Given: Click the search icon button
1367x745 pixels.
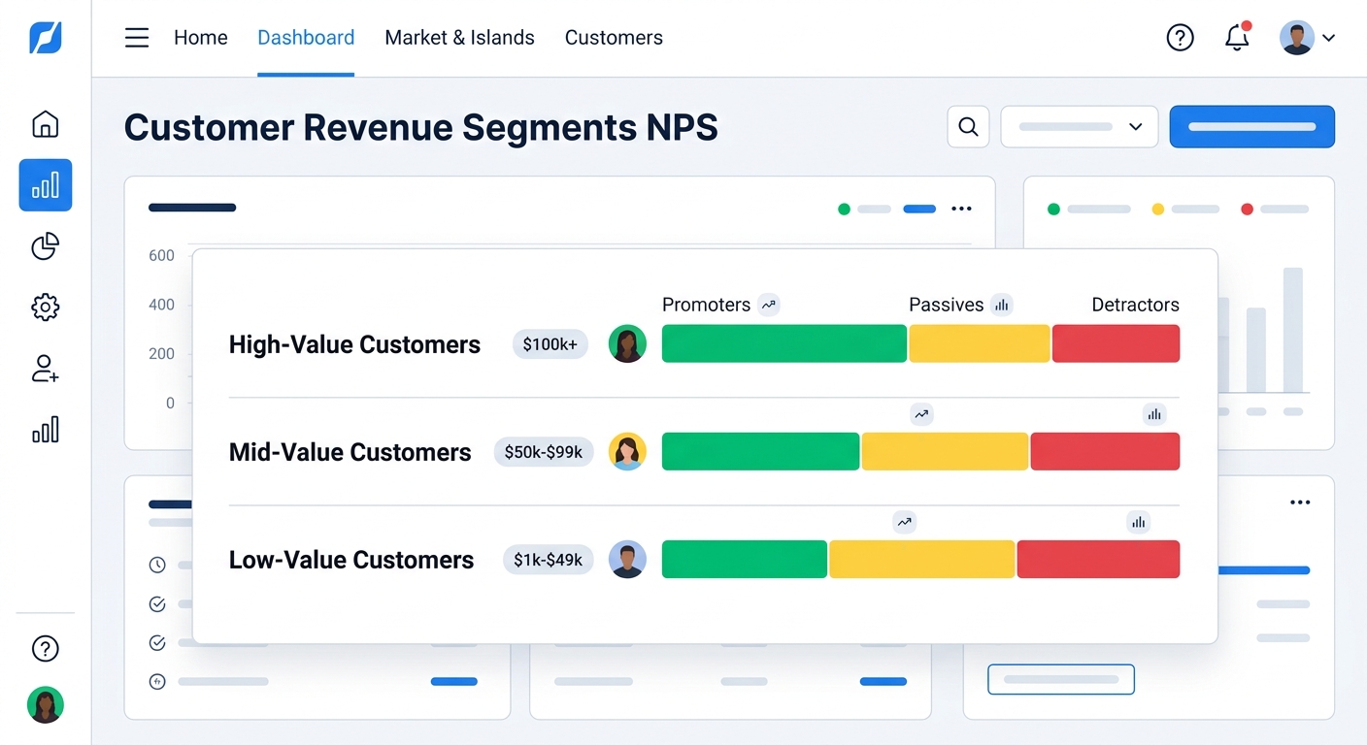Looking at the screenshot, I should 968,127.
